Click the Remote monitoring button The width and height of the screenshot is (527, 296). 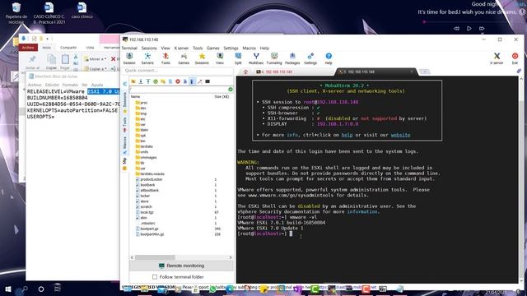(x=181, y=266)
